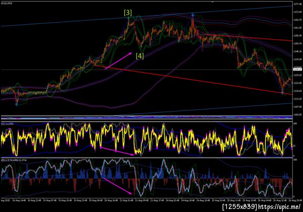The width and height of the screenshot is (303, 212).
Task: Select the gray horizontal current price line
Action: 146,69
